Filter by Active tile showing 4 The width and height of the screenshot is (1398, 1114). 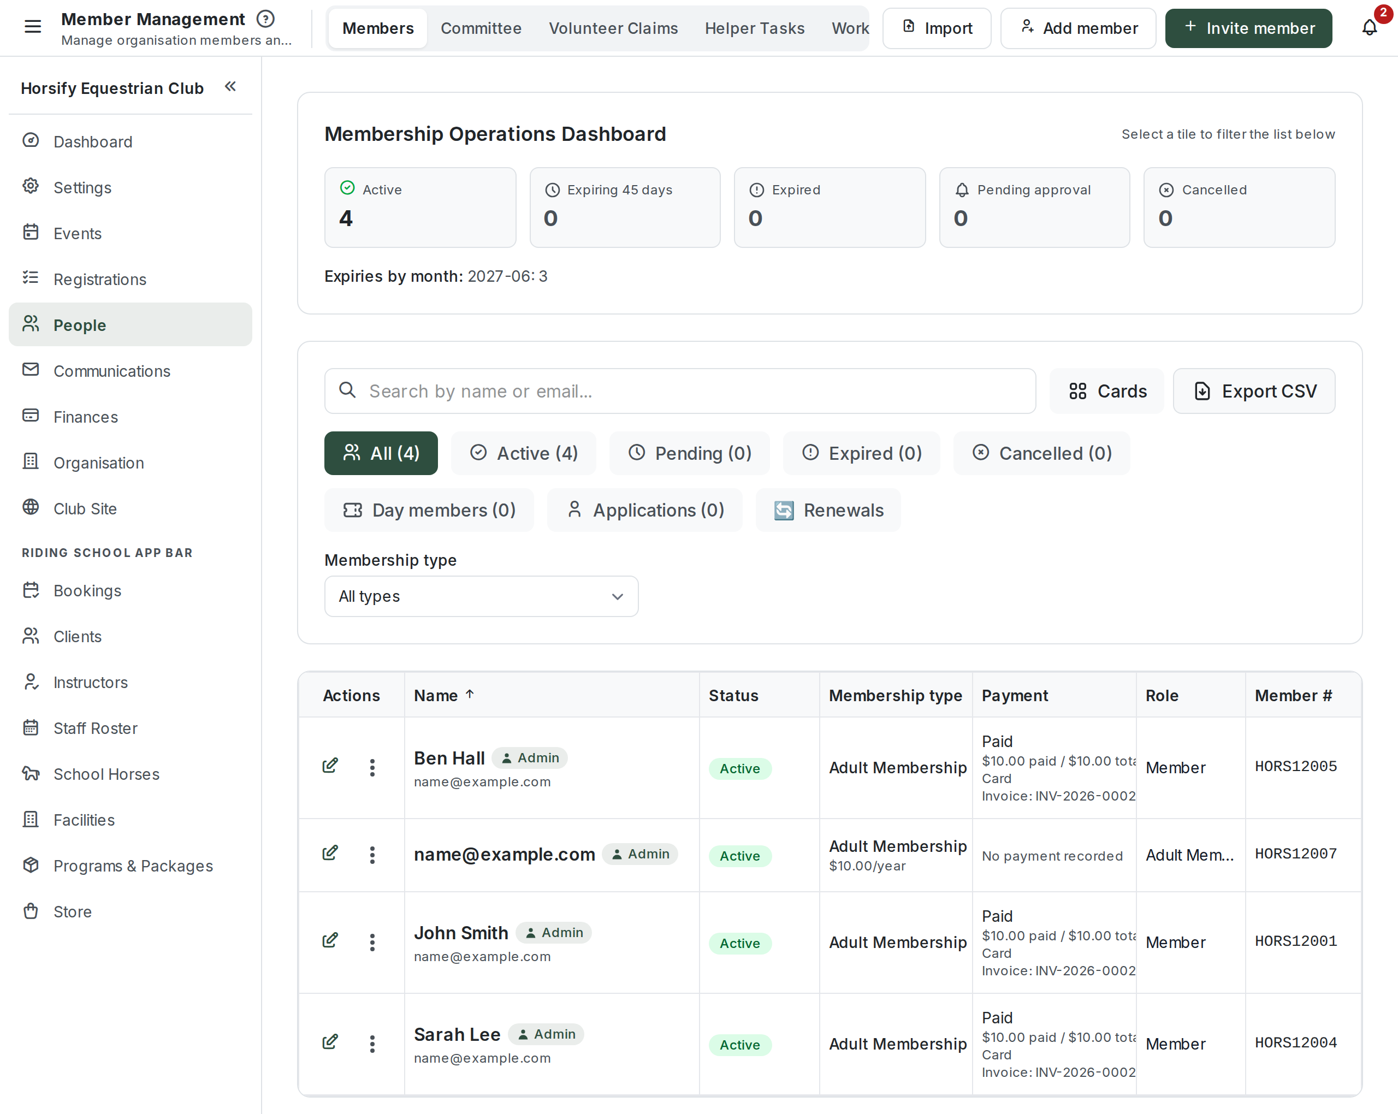point(420,208)
